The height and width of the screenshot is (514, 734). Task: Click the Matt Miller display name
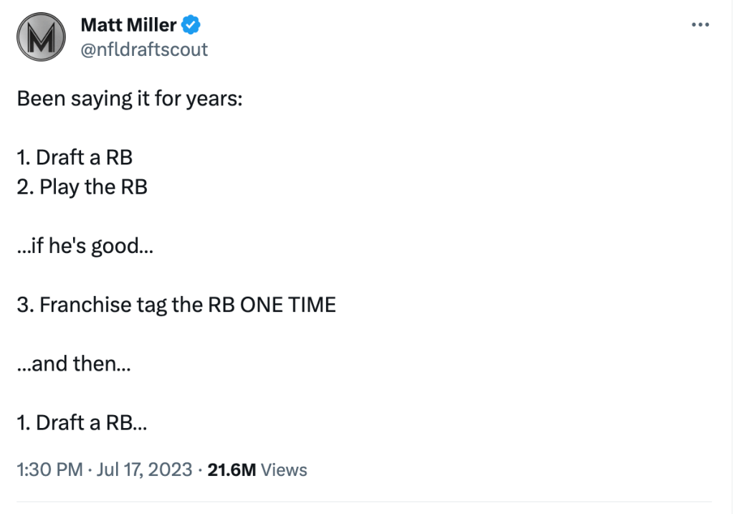click(x=128, y=25)
